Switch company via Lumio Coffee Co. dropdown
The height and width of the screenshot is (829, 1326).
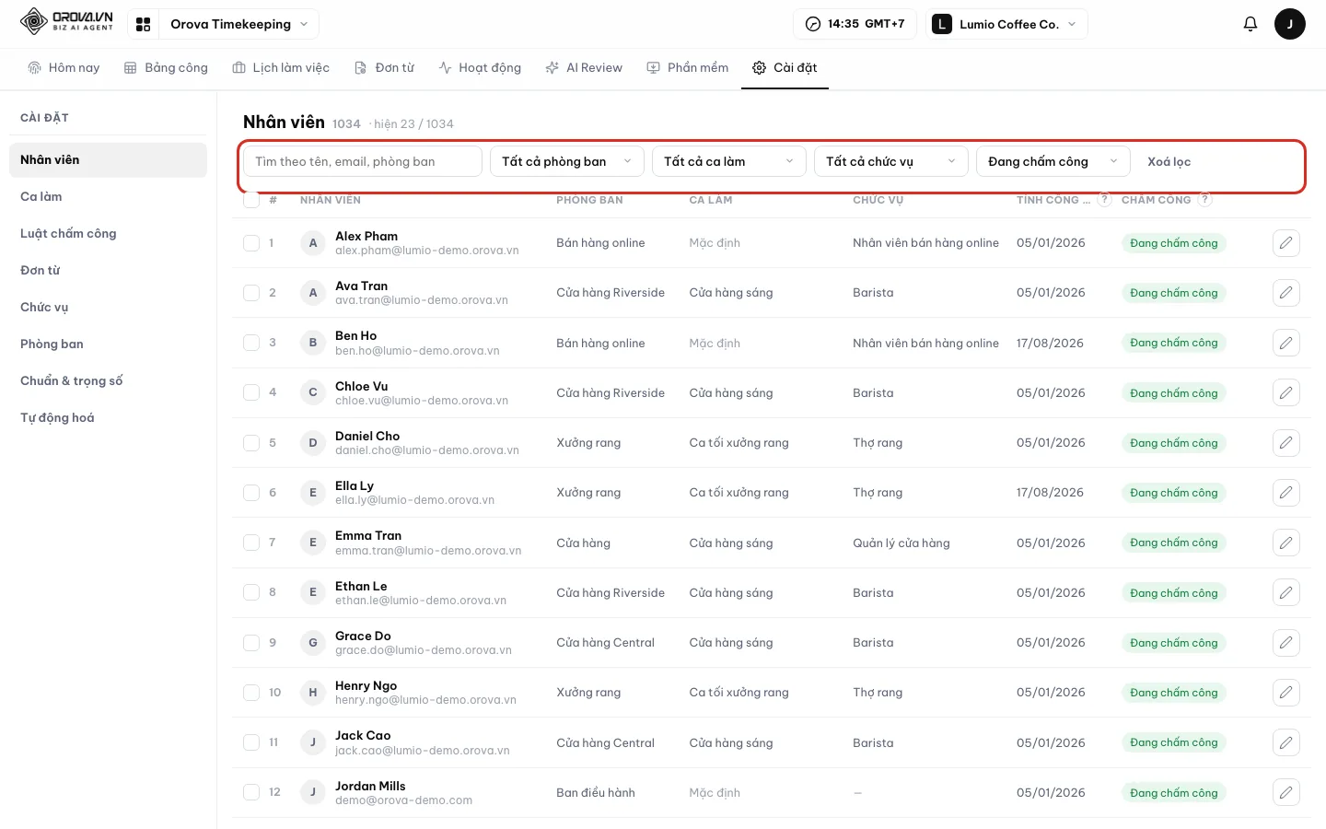tap(1006, 24)
